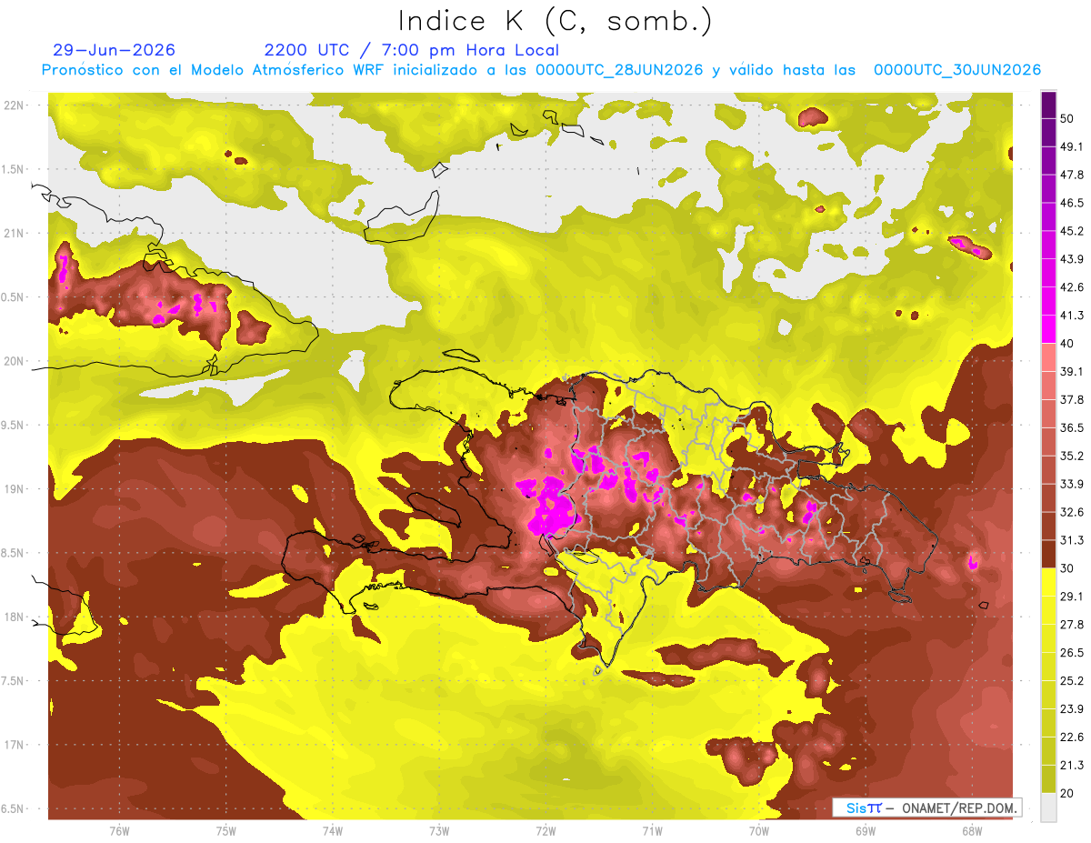Click longitude axis label "74W"
Screen dimensions: 1091x843
point(333,831)
